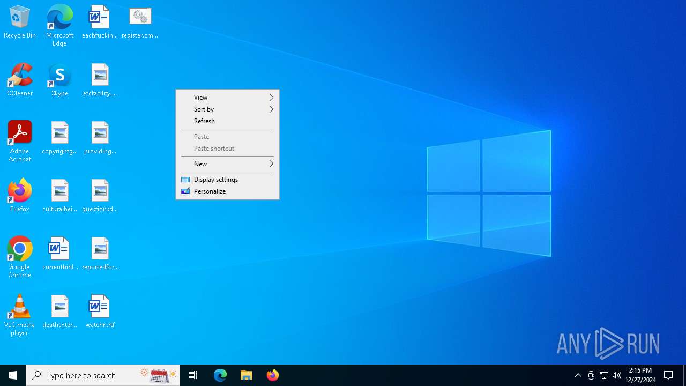
Task: Open the Meet Now tray icon
Action: click(x=591, y=375)
